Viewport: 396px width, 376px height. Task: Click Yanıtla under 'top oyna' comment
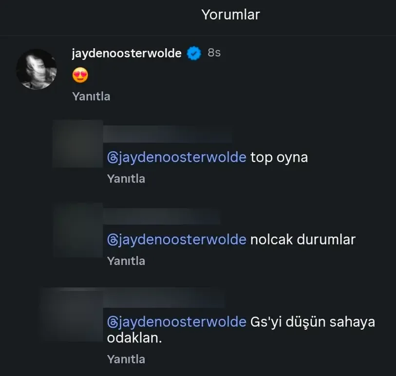[x=126, y=179]
